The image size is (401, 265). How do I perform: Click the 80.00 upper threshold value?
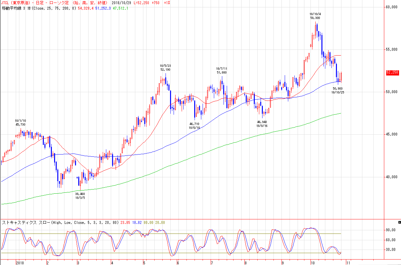148,222
